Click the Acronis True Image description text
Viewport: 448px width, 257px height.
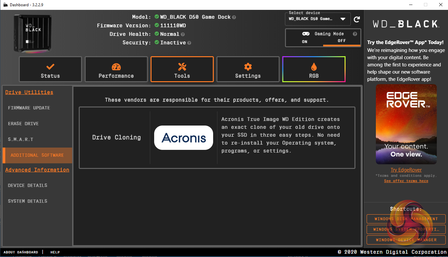281,135
